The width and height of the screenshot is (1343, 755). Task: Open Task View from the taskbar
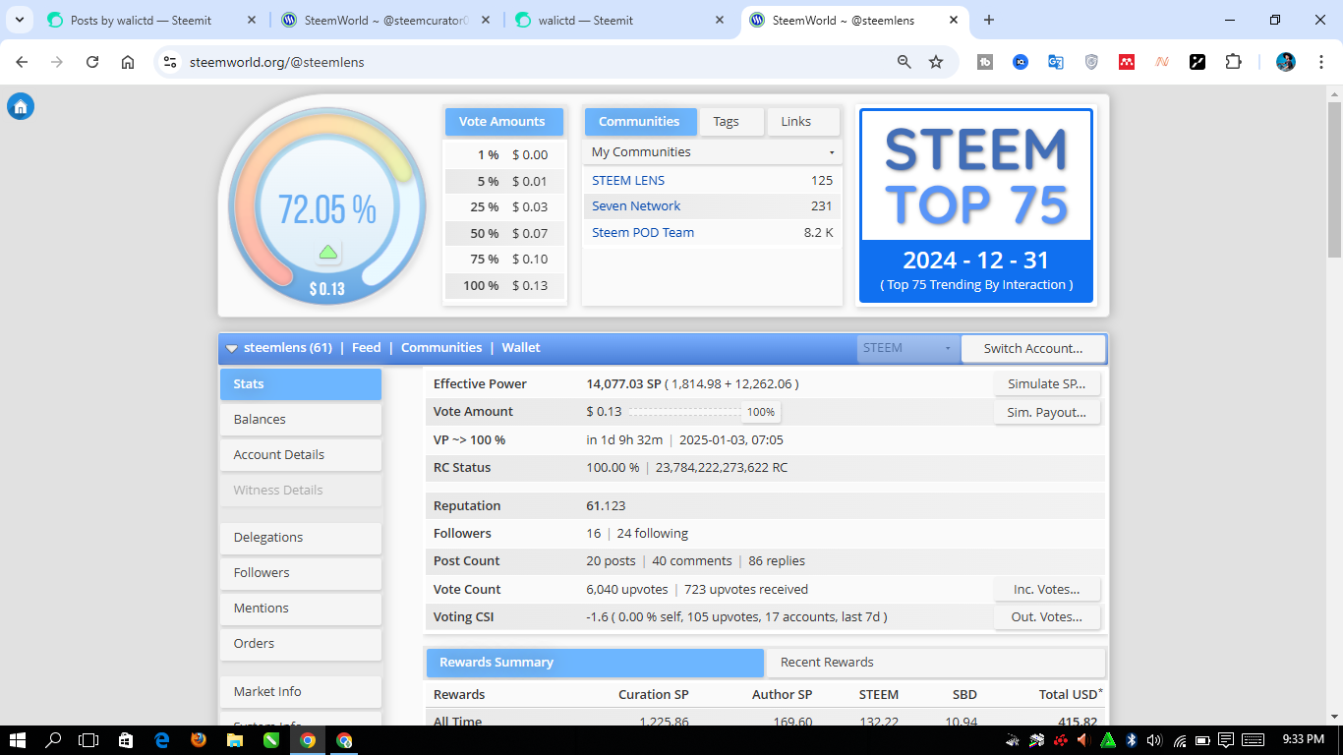click(88, 740)
